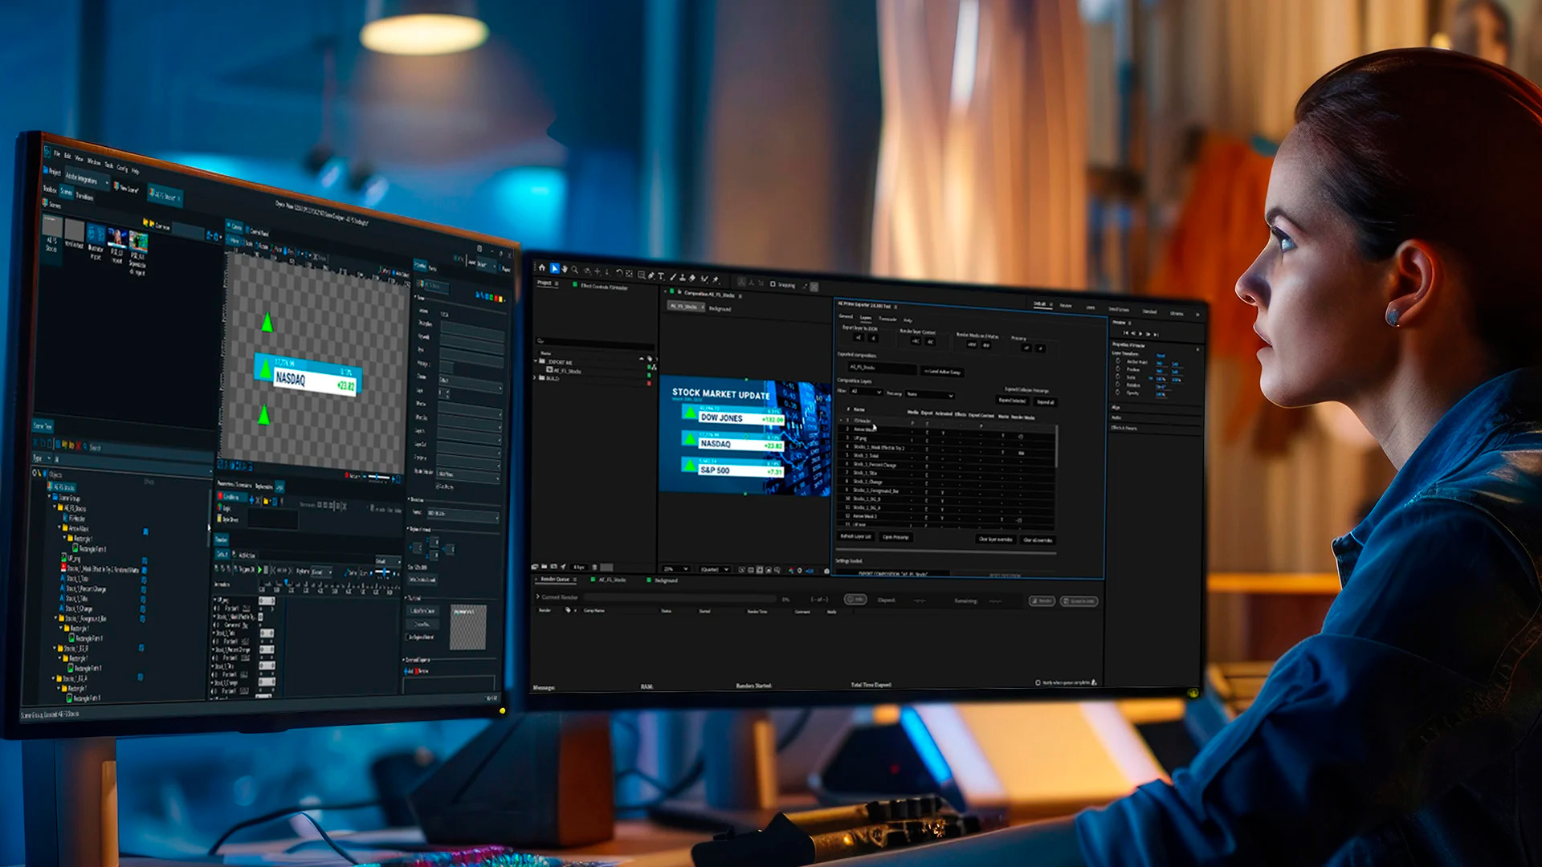Click the Expand all button

point(1045,402)
